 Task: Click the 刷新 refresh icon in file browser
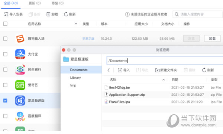tap(204, 70)
